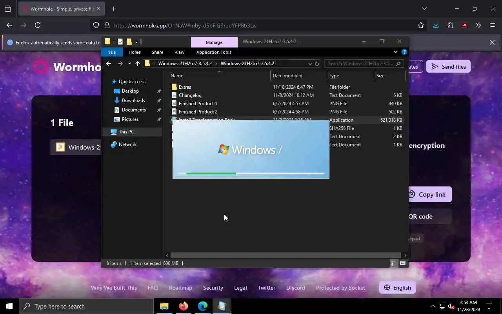The height and width of the screenshot is (314, 502).
Task: Unpin Documents from Quick access
Action: click(x=159, y=110)
